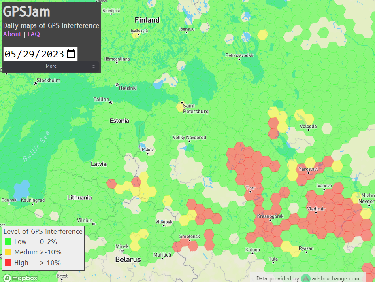
Task: Click the red High interference swatch
Action: click(8, 263)
